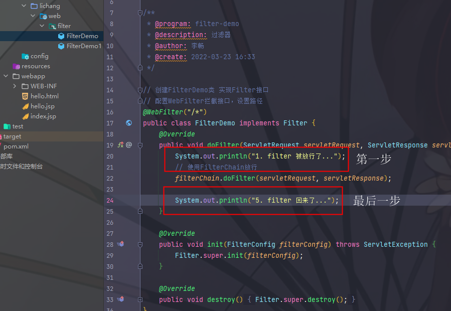This screenshot has height=311, width=451.
Task: Expand the WEB-INF folder chevron
Action: 15,86
